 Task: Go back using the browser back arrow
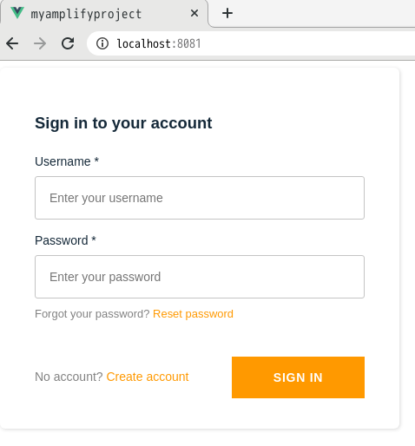click(x=12, y=43)
